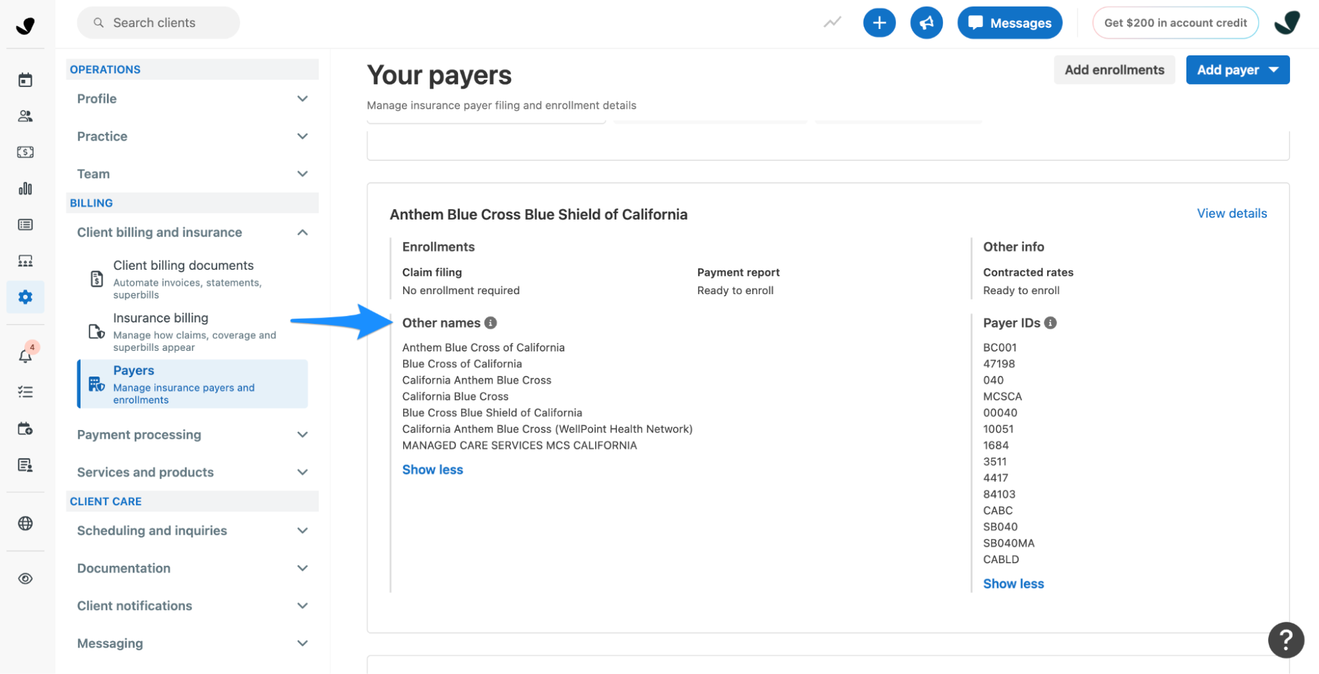Click MANAGED CARE SERVICES MCS CALIFORNIA name
The width and height of the screenshot is (1319, 674).
point(519,445)
